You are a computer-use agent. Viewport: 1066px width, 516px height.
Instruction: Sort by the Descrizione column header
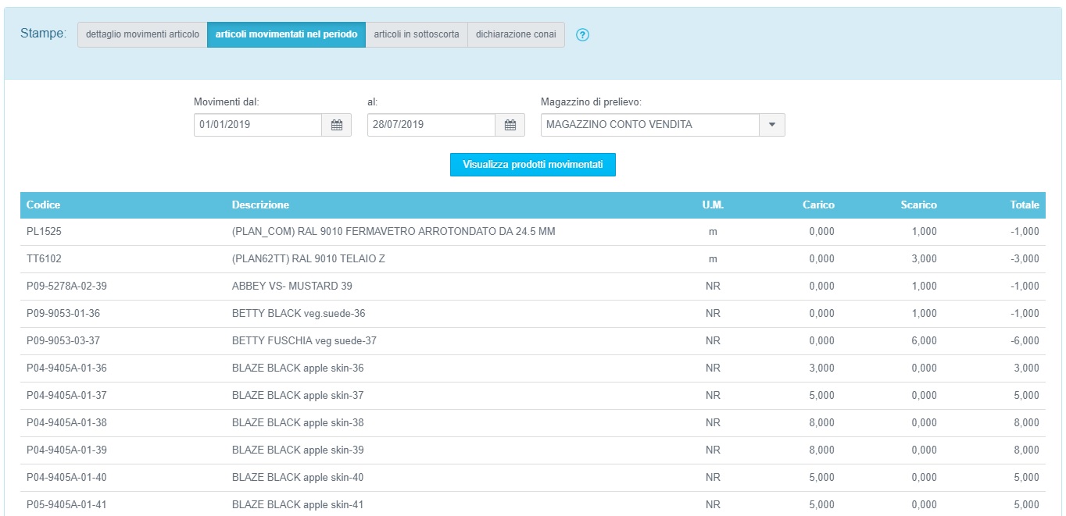tap(260, 205)
